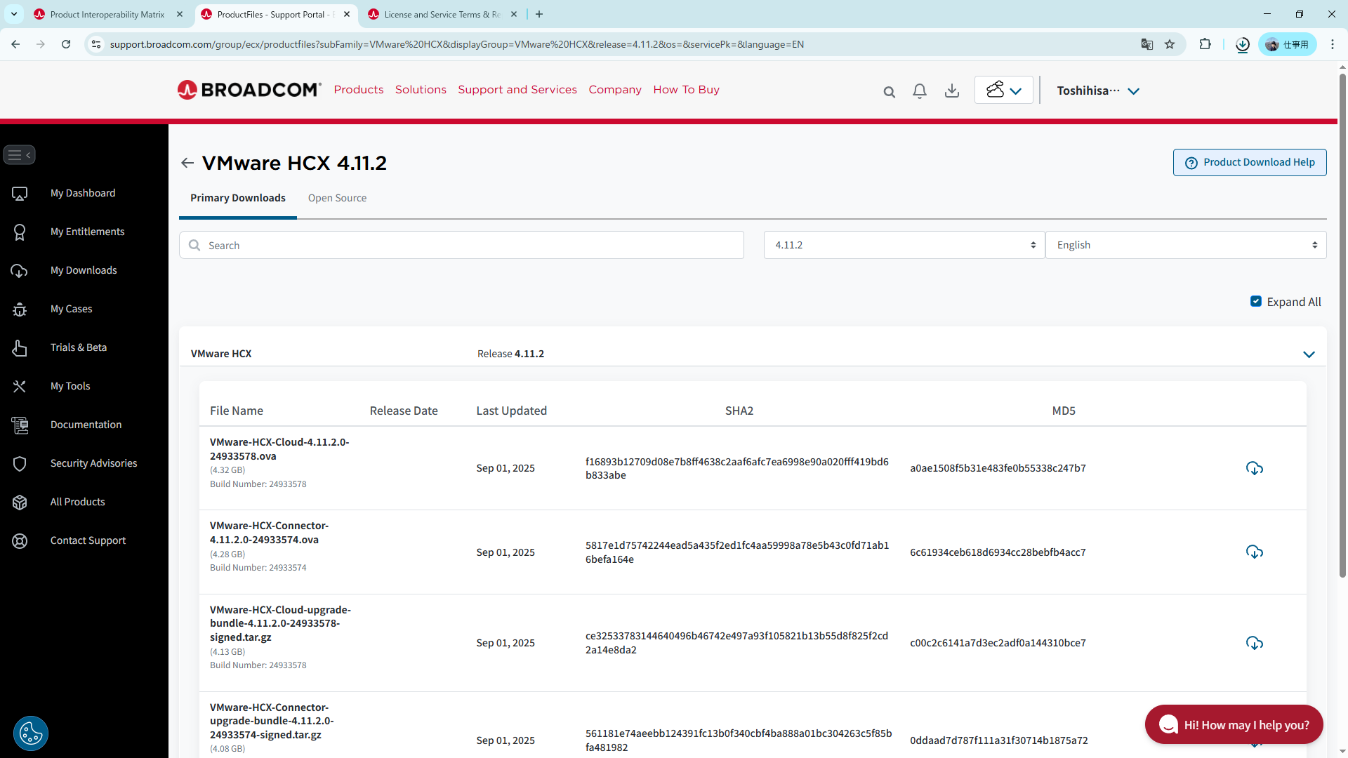Click the notifications bell icon
The height and width of the screenshot is (758, 1348).
[919, 91]
